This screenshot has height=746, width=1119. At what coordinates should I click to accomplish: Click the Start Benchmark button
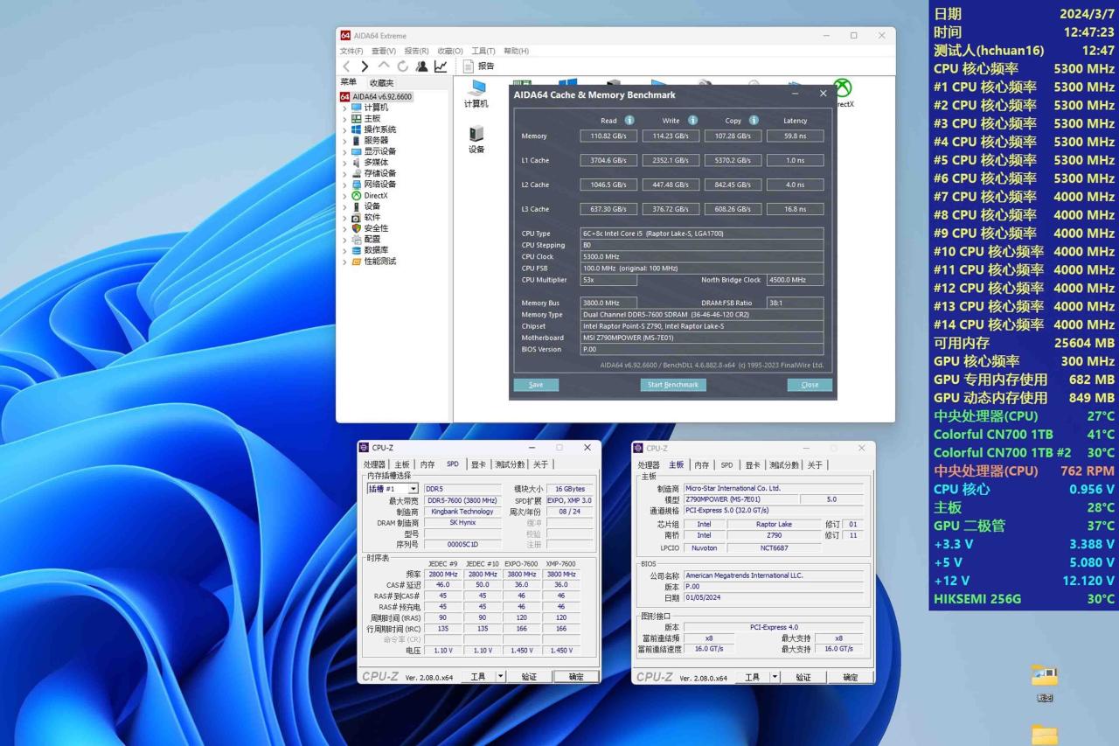(673, 385)
